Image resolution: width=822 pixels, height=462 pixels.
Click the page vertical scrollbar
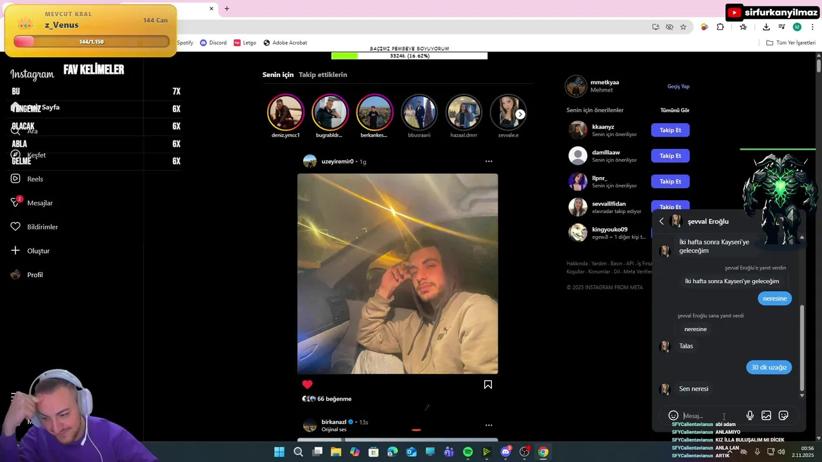point(819,65)
